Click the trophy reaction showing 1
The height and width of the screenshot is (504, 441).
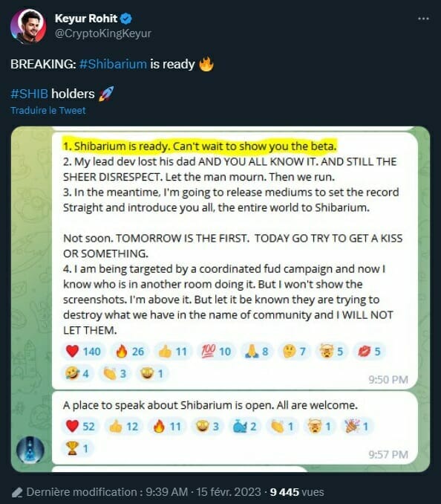coord(77,448)
